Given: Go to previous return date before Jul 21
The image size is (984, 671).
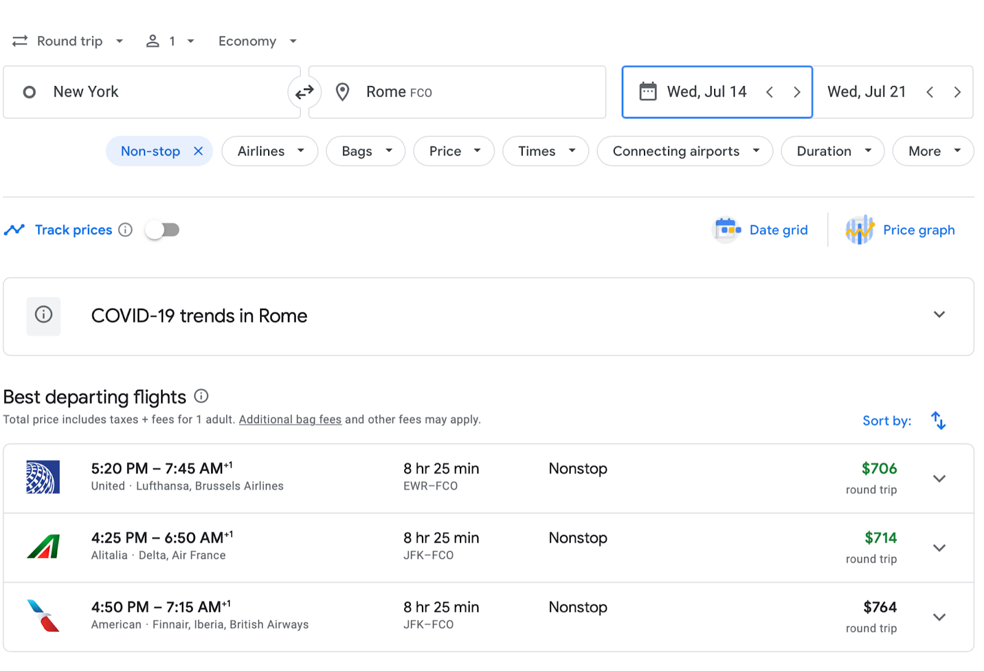Looking at the screenshot, I should point(930,92).
